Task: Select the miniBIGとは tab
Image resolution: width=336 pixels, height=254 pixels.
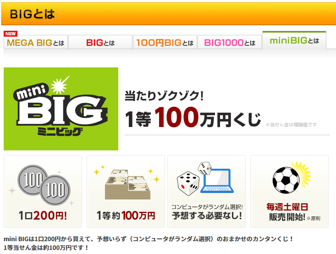Action: (x=294, y=40)
